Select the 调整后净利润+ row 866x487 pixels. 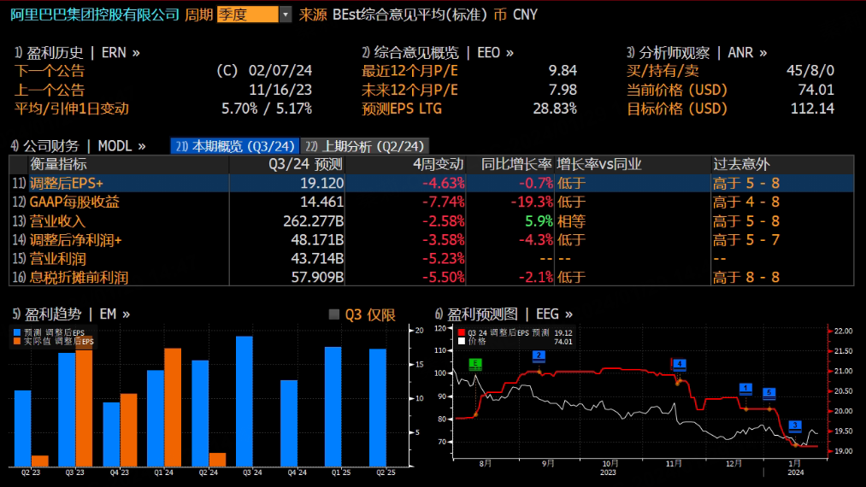pyautogui.click(x=432, y=239)
